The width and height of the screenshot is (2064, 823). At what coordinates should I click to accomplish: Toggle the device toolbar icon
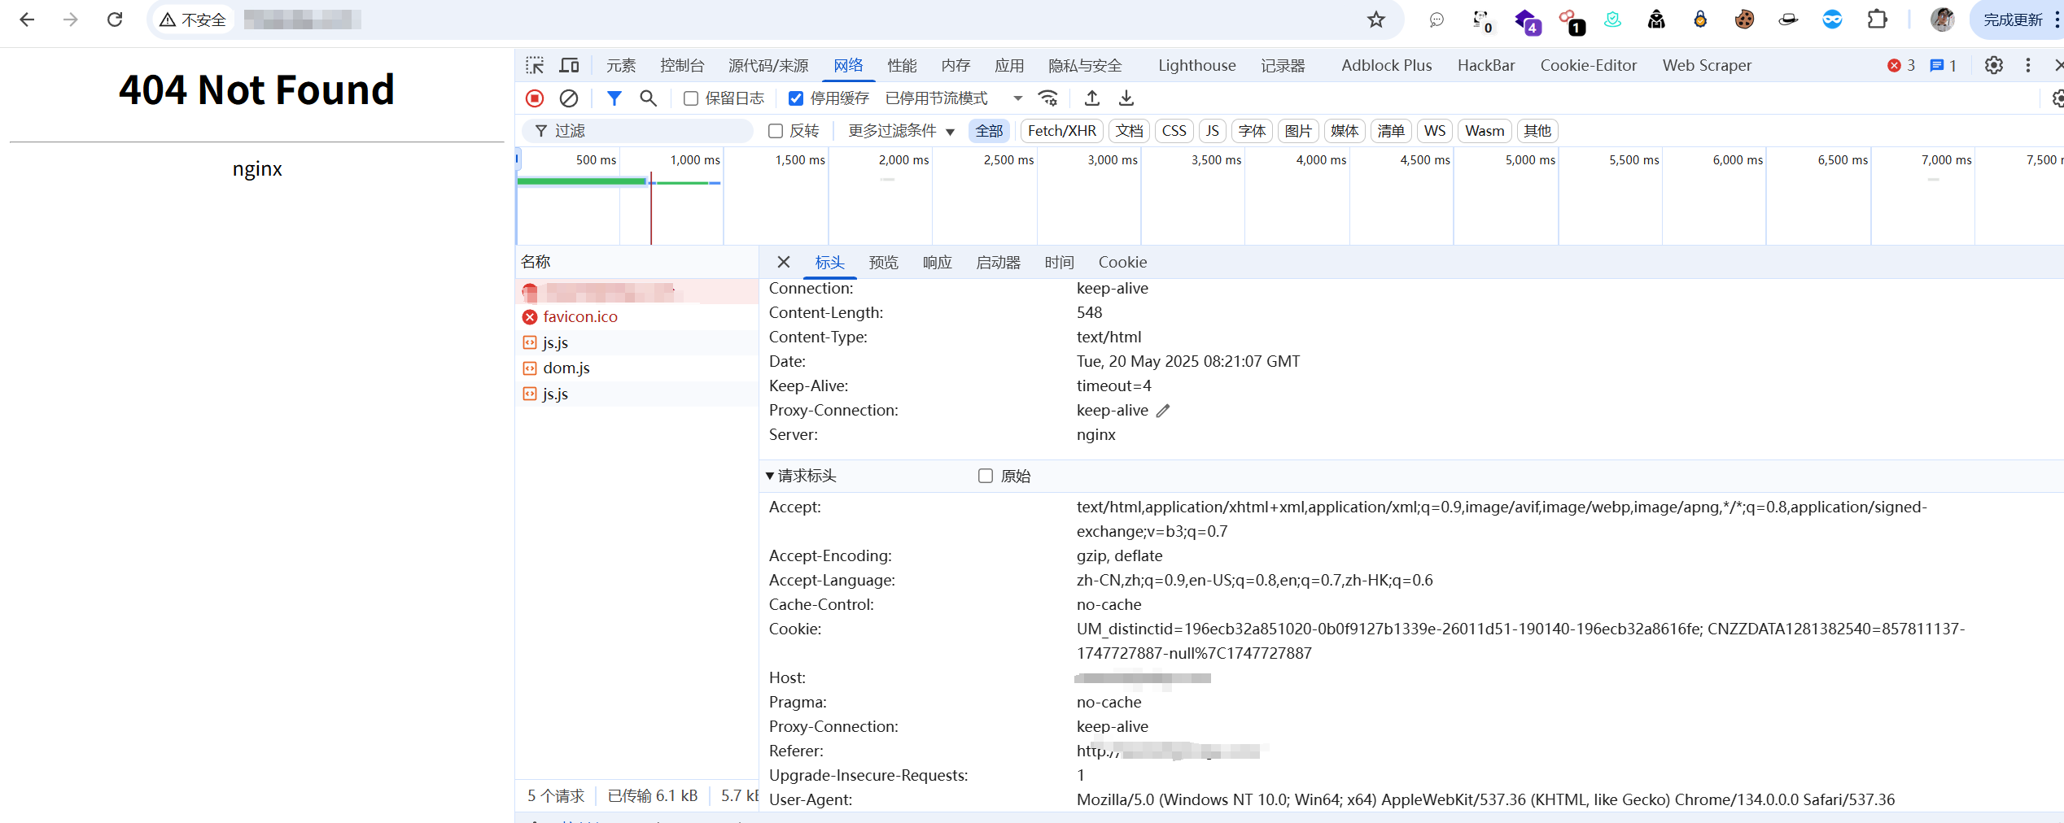(570, 65)
